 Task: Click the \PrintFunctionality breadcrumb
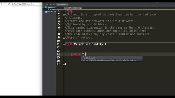point(73,8)
